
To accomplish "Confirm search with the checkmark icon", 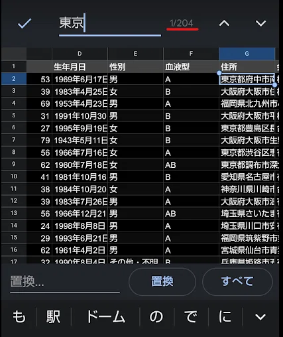I will coord(25,23).
